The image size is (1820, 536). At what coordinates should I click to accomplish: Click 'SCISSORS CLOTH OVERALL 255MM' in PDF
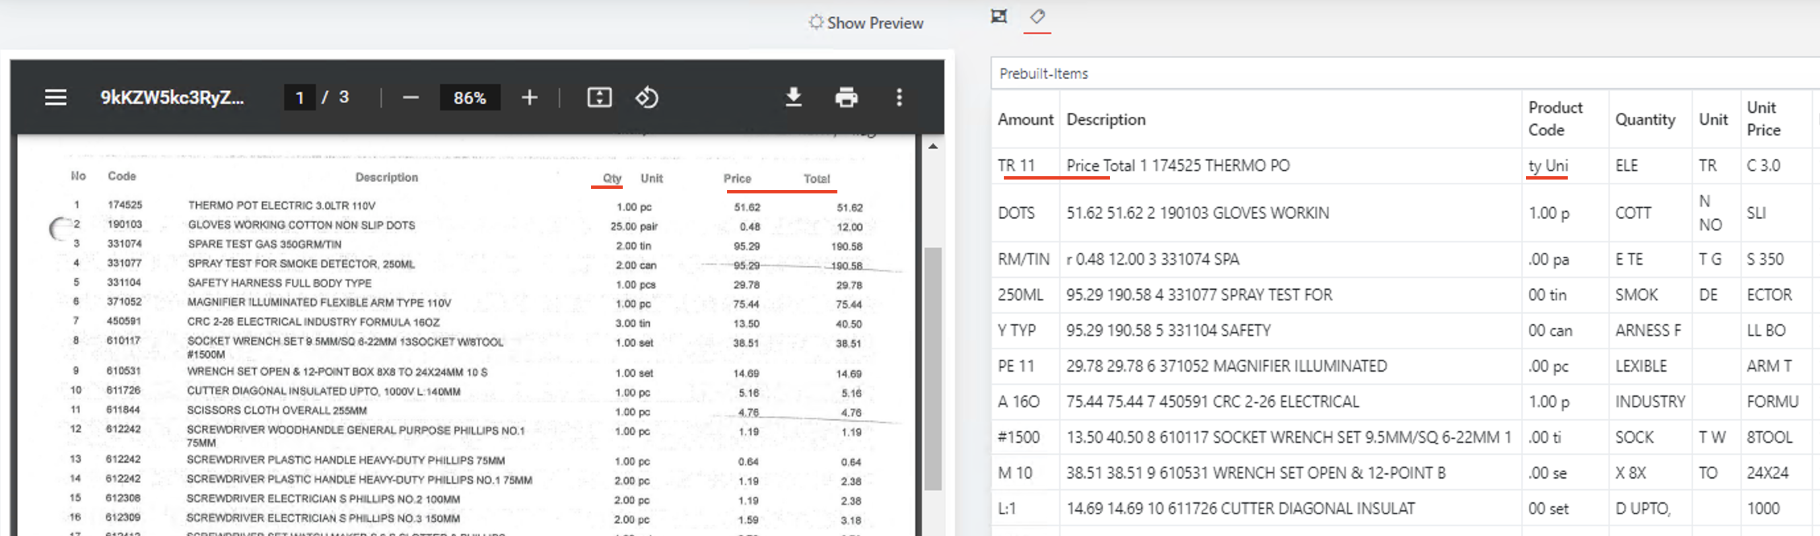[276, 411]
